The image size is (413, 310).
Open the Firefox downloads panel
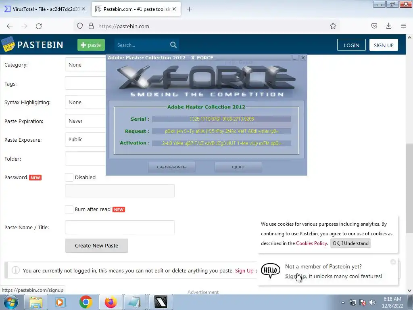coord(388,26)
